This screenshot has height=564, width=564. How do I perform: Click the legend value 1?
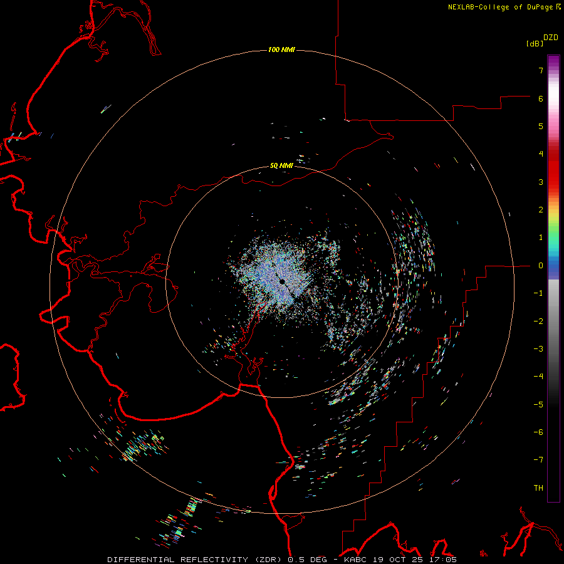(x=541, y=238)
